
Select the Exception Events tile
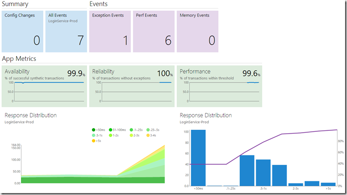[x=110, y=32]
